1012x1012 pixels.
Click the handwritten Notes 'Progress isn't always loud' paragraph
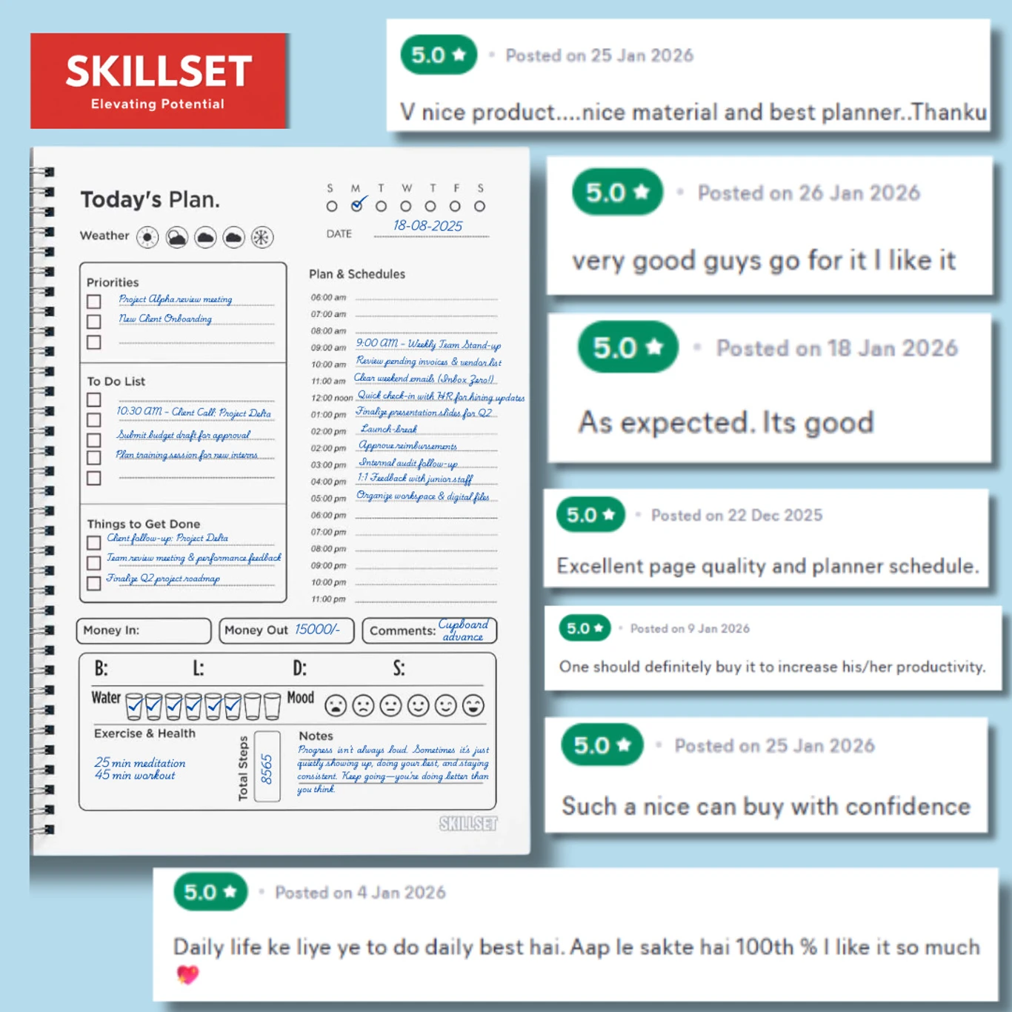pyautogui.click(x=393, y=770)
